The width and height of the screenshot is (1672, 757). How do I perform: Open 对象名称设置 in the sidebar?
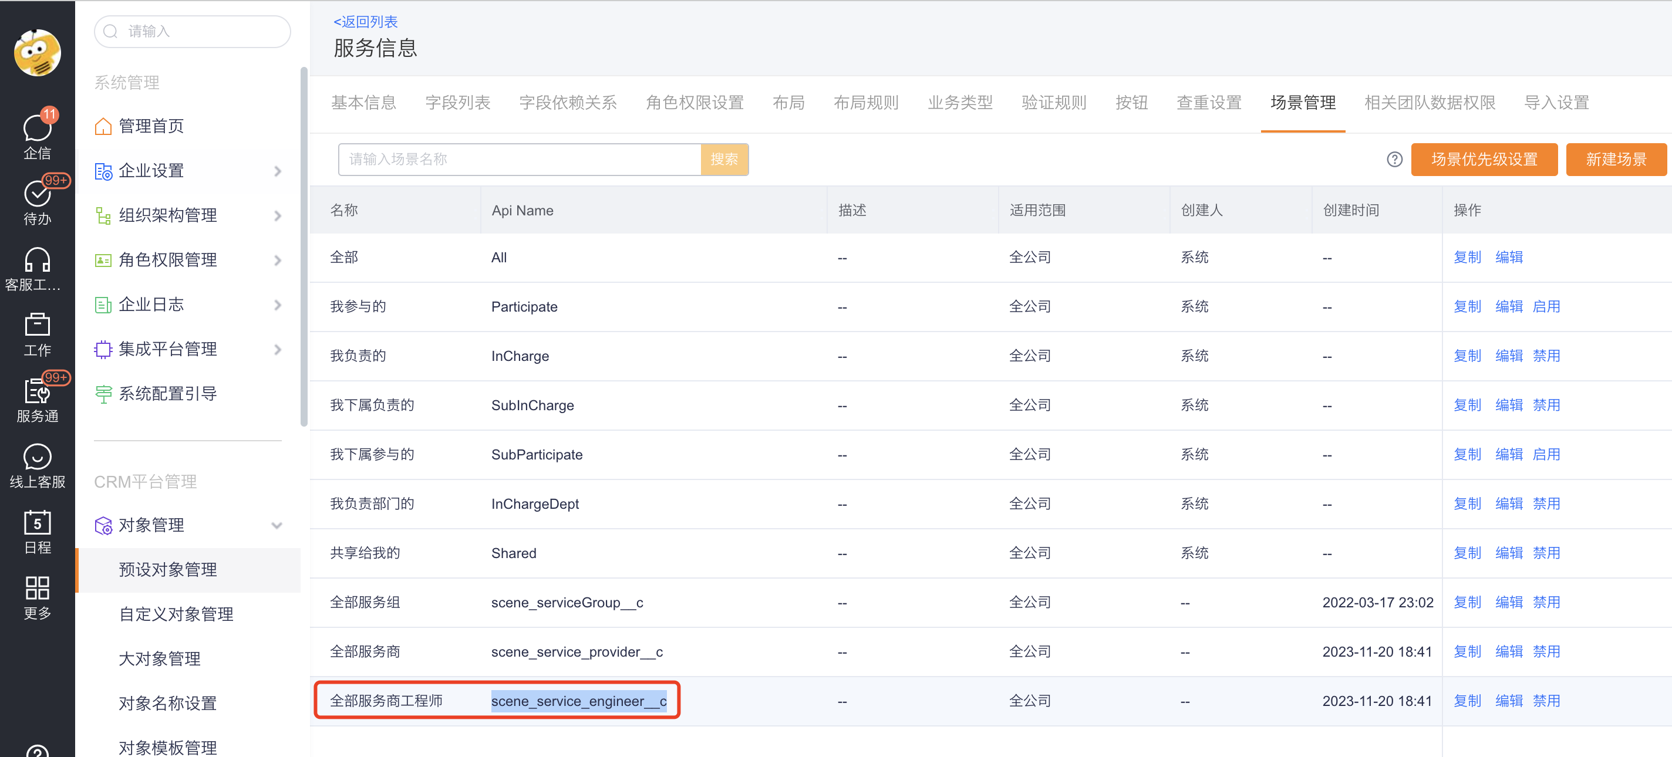188,704
